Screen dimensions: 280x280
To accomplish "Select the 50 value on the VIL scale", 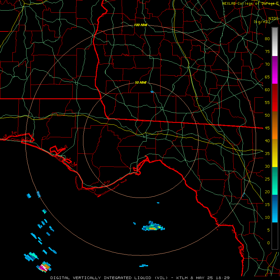I will coord(267,115).
